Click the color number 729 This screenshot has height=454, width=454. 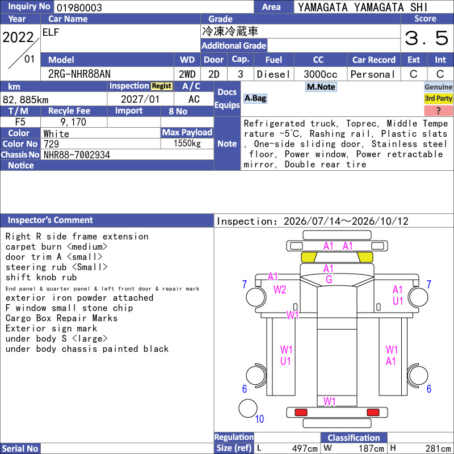[x=51, y=144]
